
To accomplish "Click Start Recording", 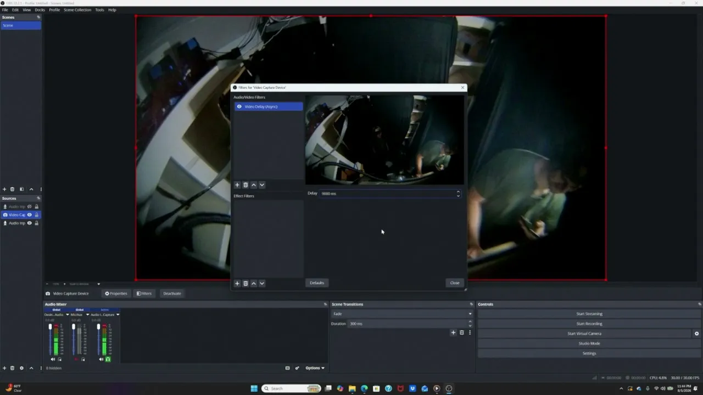I will [589, 324].
